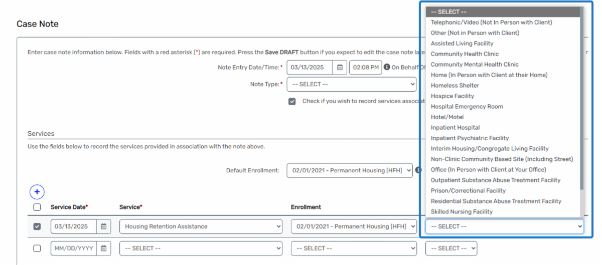Toggle the select-all services header checkbox
Screen dimensions: 602x265
pyautogui.click(x=37, y=207)
